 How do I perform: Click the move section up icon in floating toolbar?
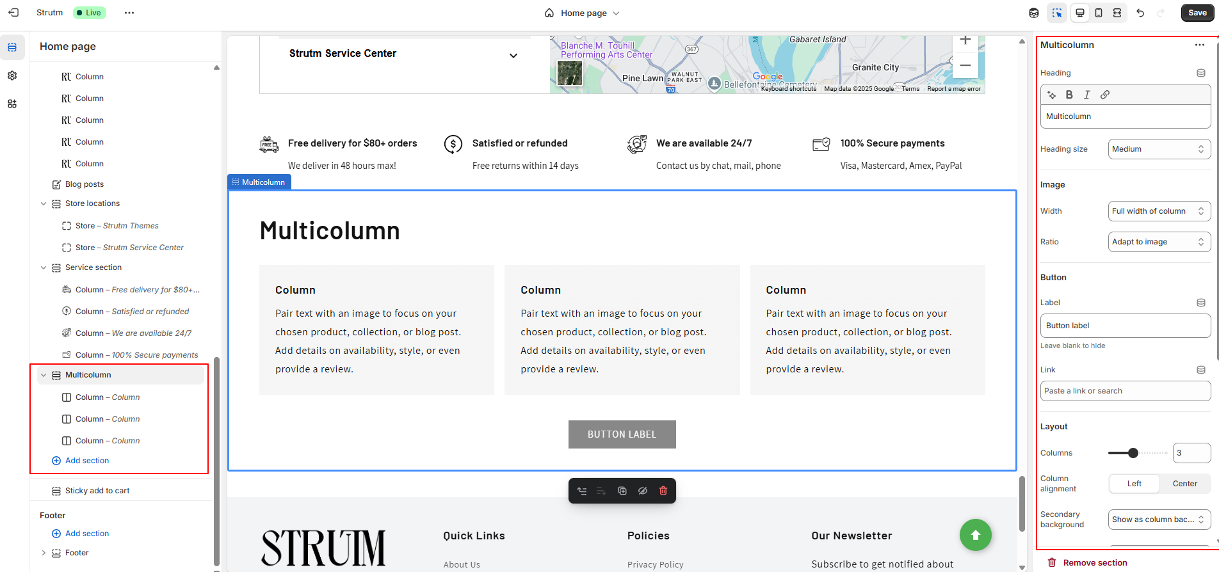582,491
